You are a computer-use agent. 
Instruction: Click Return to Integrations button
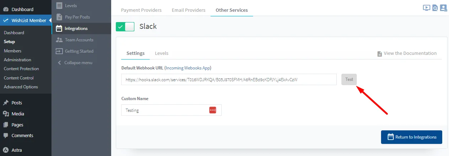click(x=411, y=137)
